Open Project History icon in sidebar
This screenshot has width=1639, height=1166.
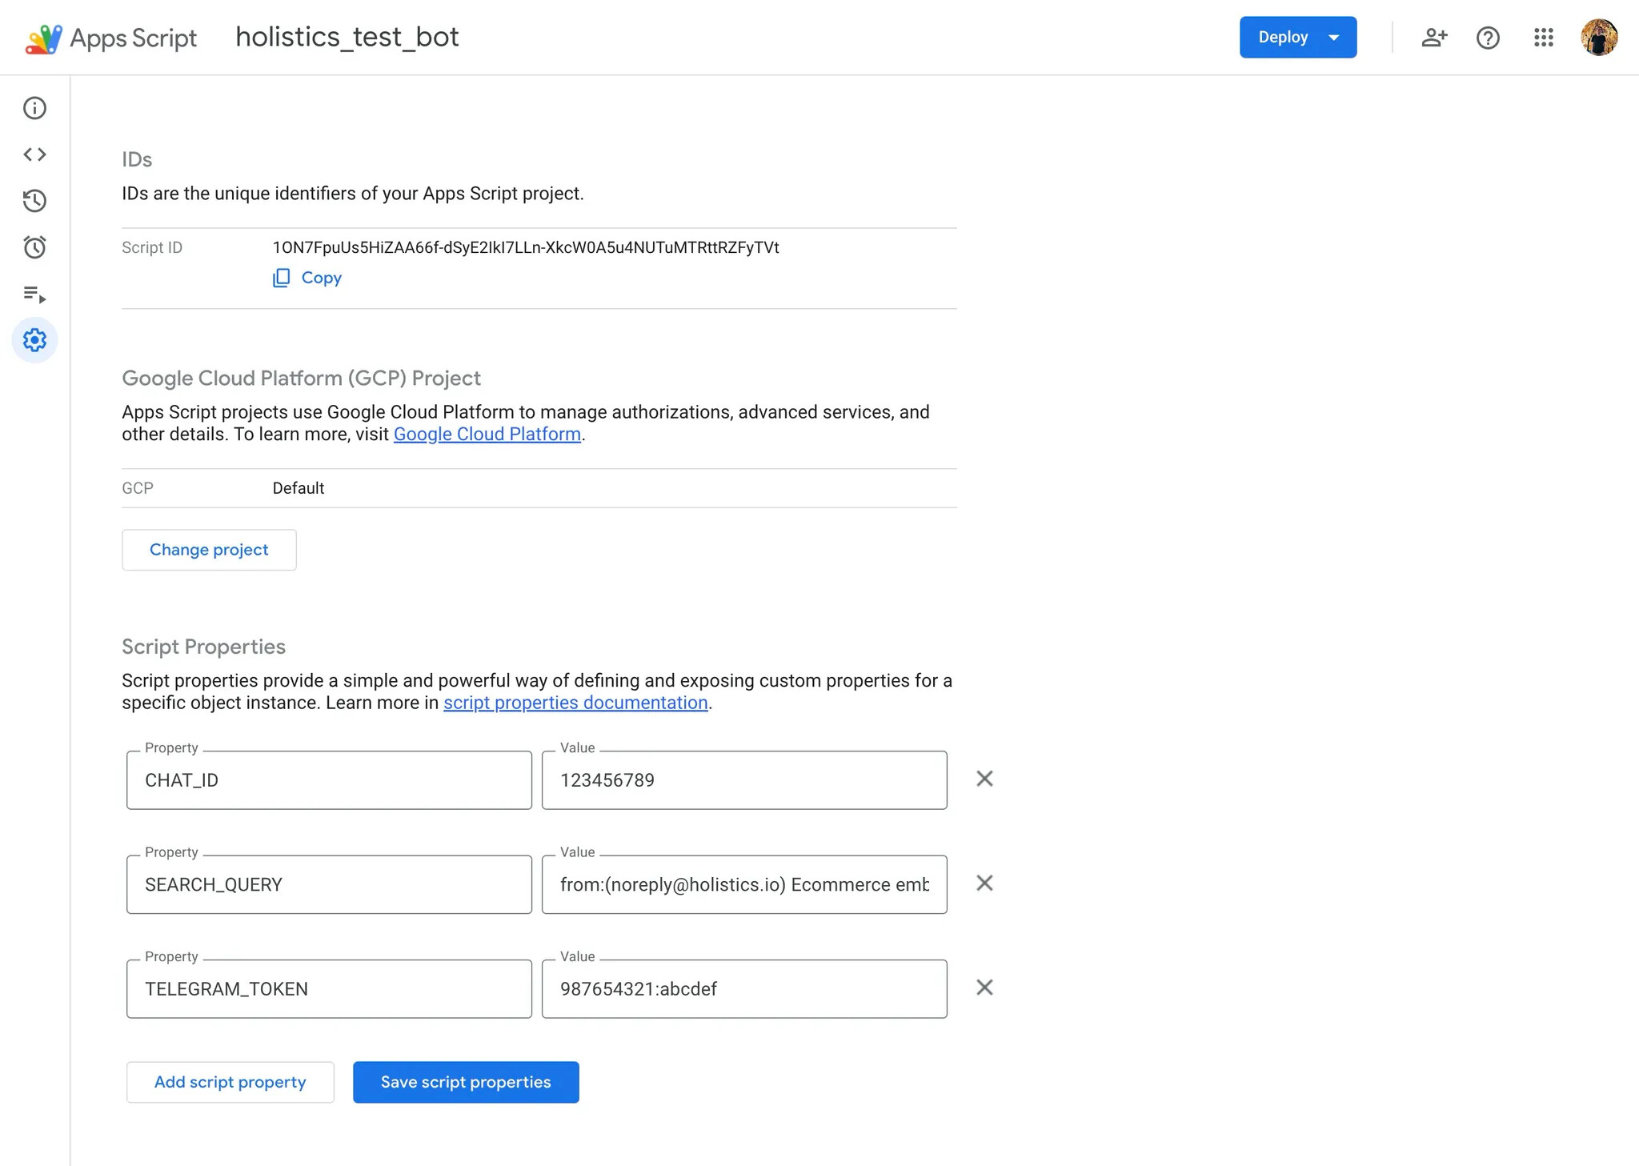(34, 201)
